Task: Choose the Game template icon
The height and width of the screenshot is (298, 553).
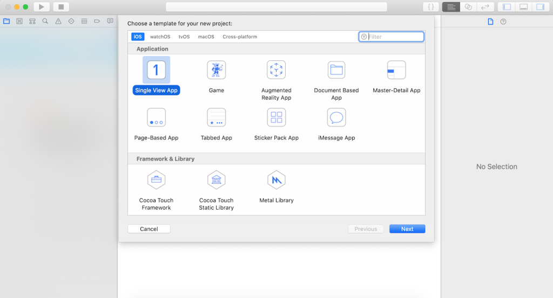Action: (216, 70)
